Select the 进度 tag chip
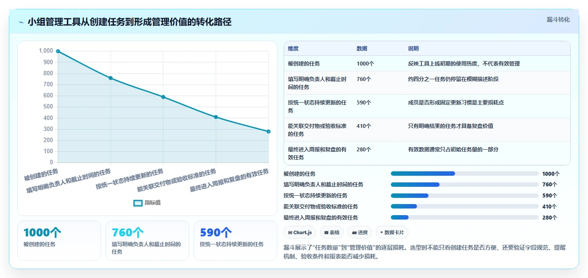Screen dimensions: 588x278 360,232
